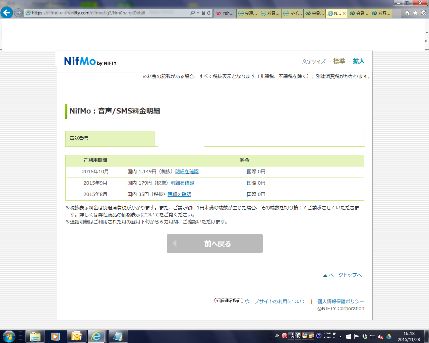Open the address bar dropdown arrow
This screenshot has width=429, height=343.
198,13
